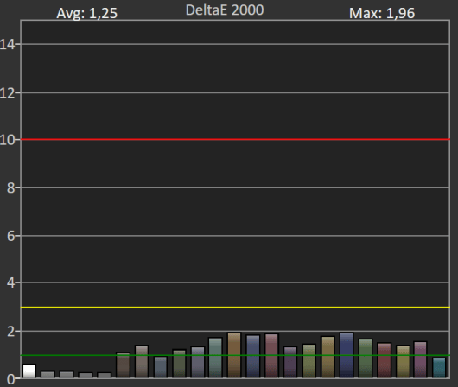Image resolution: width=458 pixels, height=387 pixels.
Task: Click the yellow threshold line at 3
Action: 235,308
